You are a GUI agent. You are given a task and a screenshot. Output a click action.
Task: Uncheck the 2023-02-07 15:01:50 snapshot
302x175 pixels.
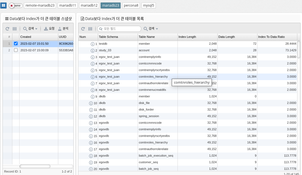click(16, 44)
